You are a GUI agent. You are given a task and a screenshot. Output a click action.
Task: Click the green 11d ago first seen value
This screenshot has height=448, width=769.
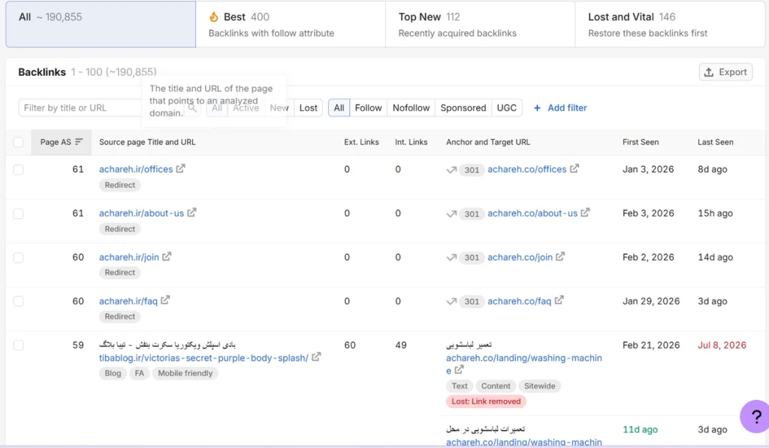click(x=640, y=429)
